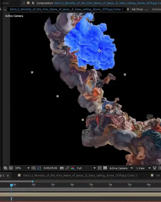Switch to the Ink Drop composition

[x=137, y=9]
